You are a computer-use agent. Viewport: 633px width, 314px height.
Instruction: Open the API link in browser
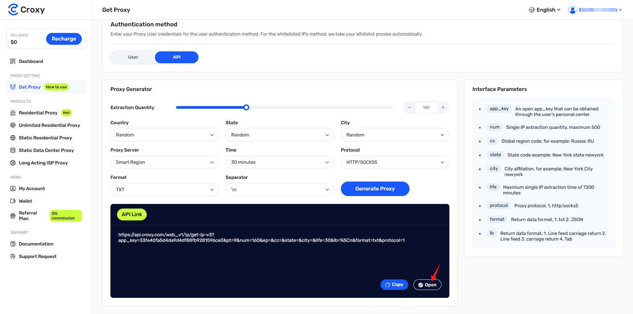pos(427,285)
